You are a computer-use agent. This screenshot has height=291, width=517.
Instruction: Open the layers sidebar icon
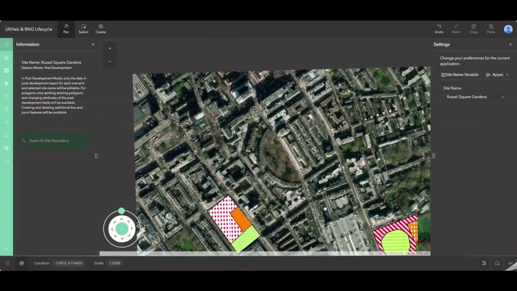(x=6, y=57)
